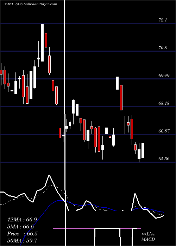Click the 68.18 price level label
The height and width of the screenshot is (246, 176).
tap(164, 103)
